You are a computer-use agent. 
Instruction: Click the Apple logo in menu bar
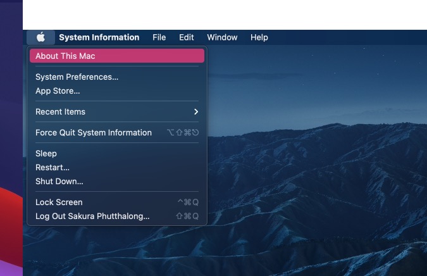pyautogui.click(x=41, y=37)
